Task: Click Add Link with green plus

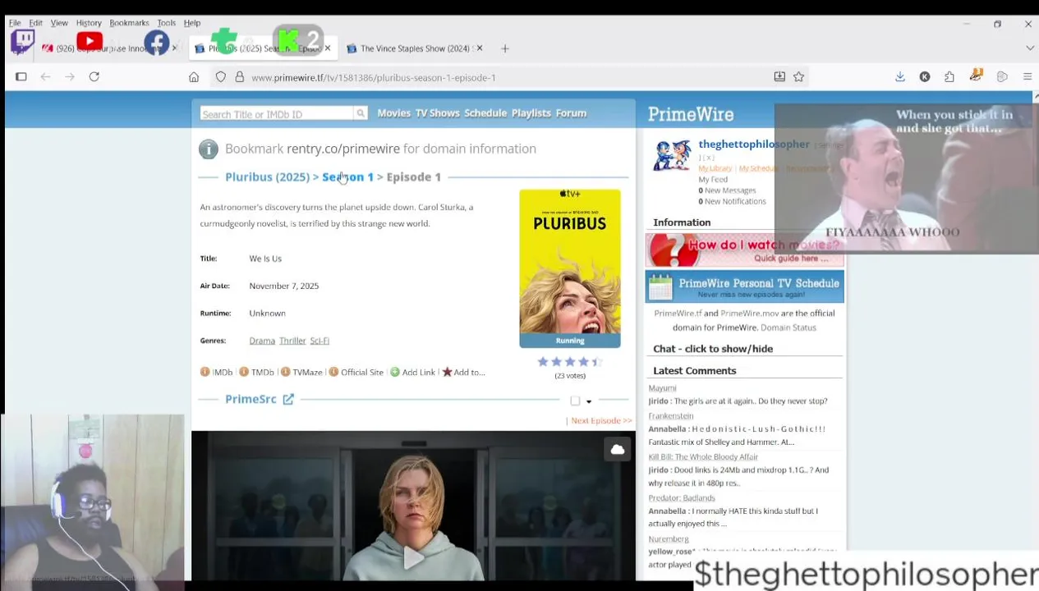Action: point(412,372)
